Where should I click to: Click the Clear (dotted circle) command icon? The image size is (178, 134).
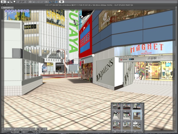pos(27,2)
